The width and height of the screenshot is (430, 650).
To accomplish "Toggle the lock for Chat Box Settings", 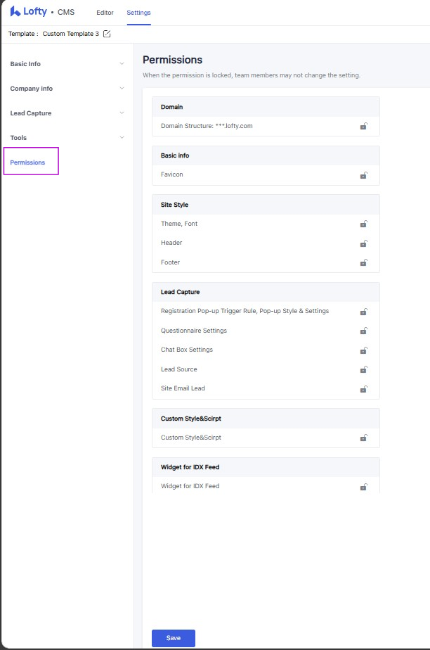I will (364, 350).
